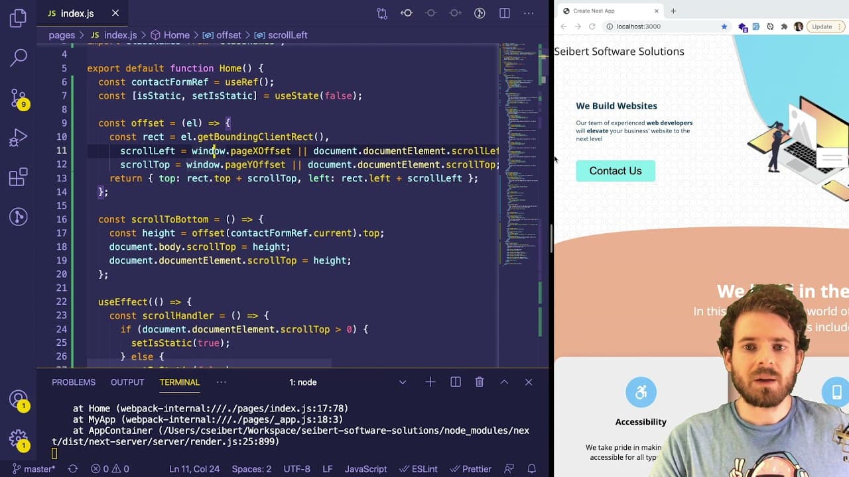Open the Search view in activity bar
Image resolution: width=849 pixels, height=477 pixels.
pos(19,58)
